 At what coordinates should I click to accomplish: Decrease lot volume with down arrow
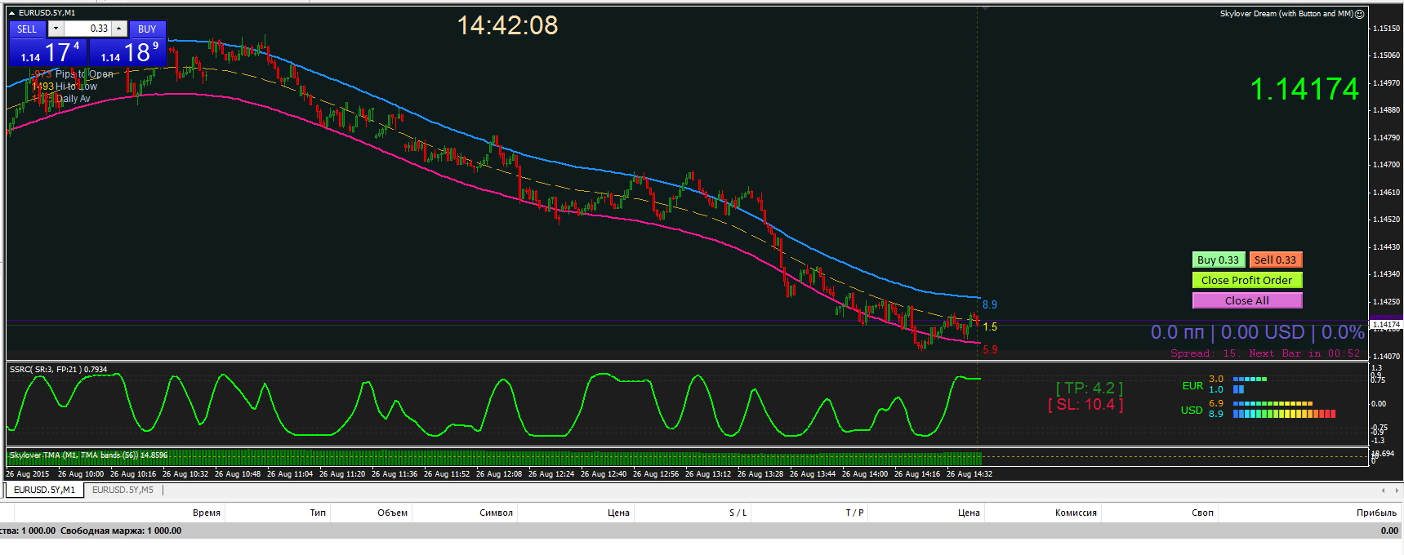(56, 29)
